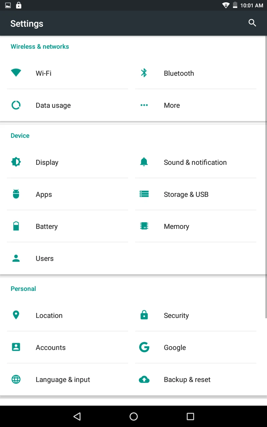Screen dimensions: 267x427
Task: Open Security via the padlock icon
Action: (144, 315)
